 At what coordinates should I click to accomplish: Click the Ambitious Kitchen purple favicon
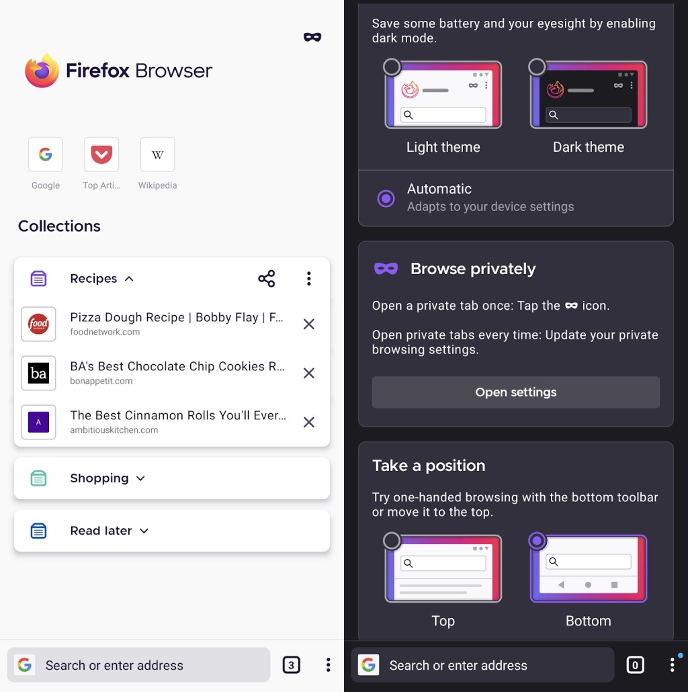click(38, 423)
